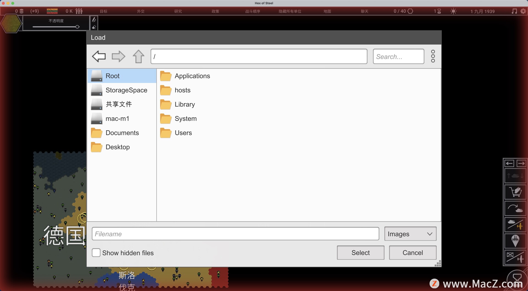528x291 pixels.
Task: Click the path input field showing /
Action: pyautogui.click(x=259, y=56)
